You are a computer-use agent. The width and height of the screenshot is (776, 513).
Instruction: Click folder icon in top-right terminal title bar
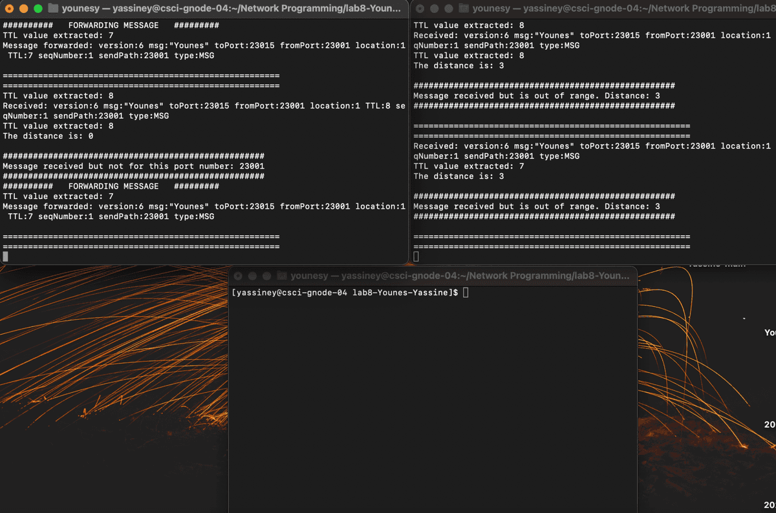(x=463, y=8)
